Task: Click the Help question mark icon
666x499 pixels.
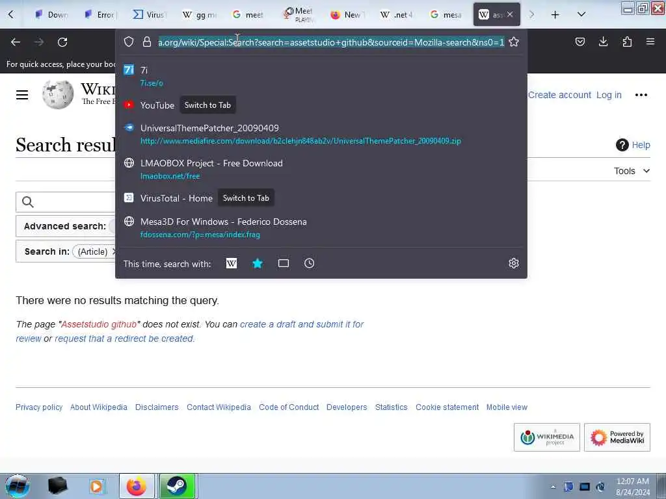Action: pyautogui.click(x=622, y=145)
